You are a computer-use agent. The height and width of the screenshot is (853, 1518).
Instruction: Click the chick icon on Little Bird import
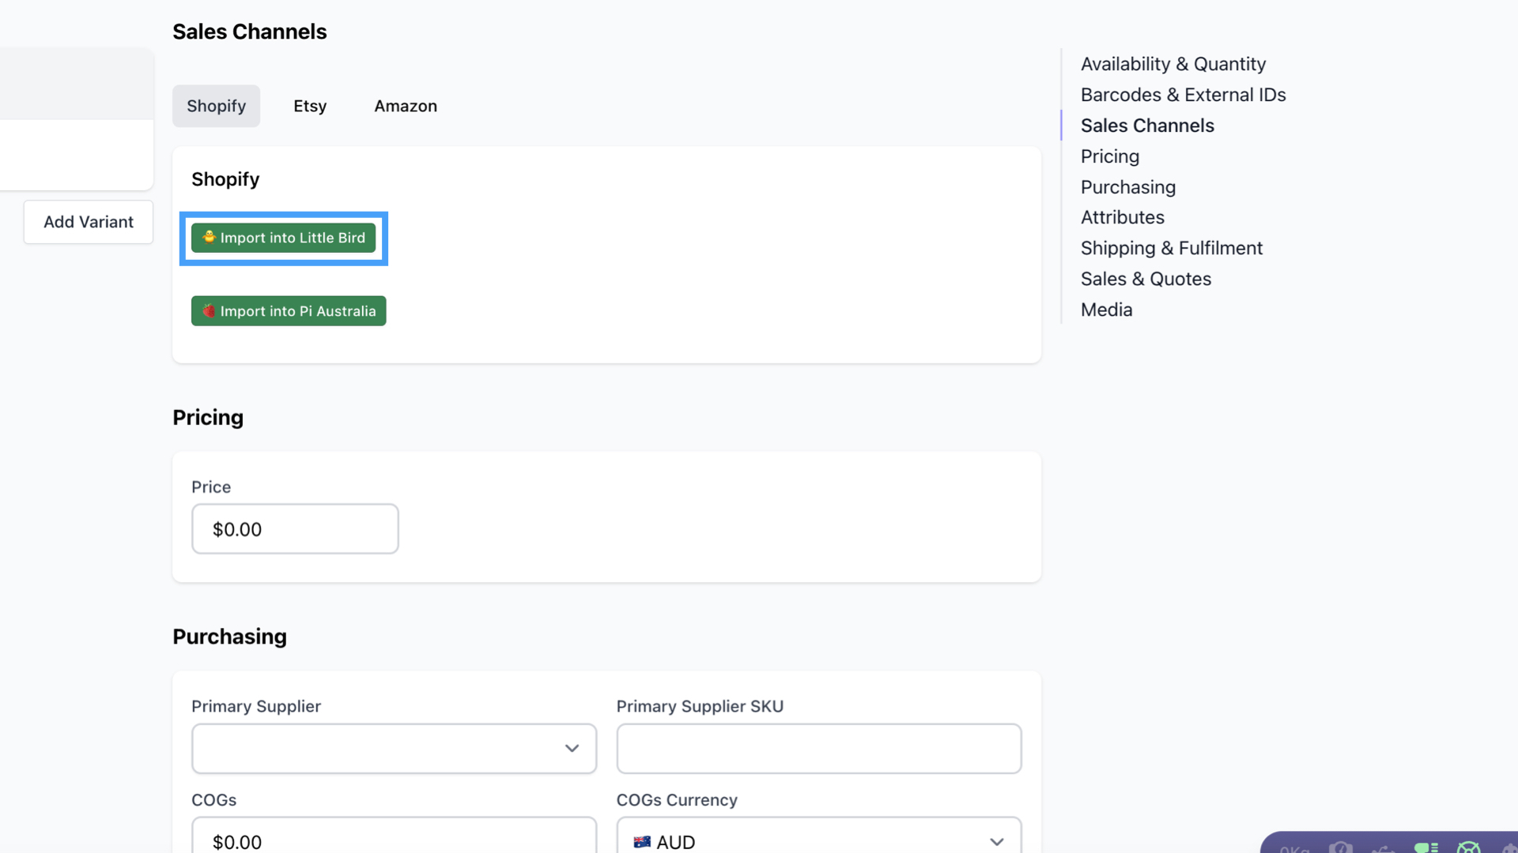[x=209, y=237]
